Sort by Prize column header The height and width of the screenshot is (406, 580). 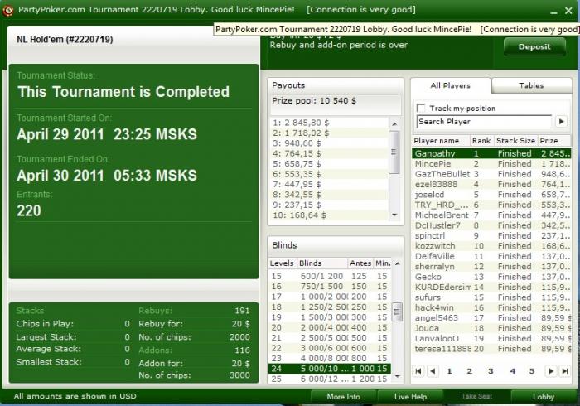pyautogui.click(x=554, y=141)
